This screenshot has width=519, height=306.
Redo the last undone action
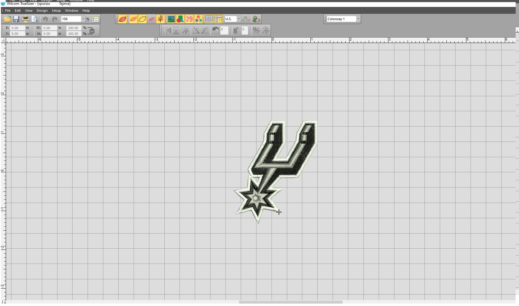pos(54,19)
